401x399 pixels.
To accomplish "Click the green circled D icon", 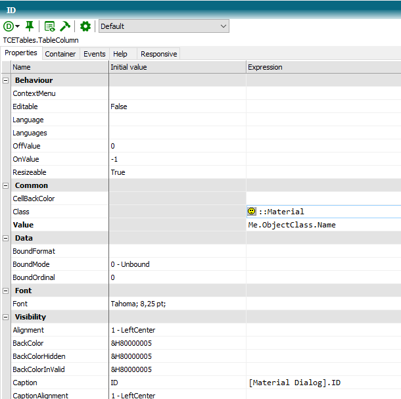I will pyautogui.click(x=8, y=26).
